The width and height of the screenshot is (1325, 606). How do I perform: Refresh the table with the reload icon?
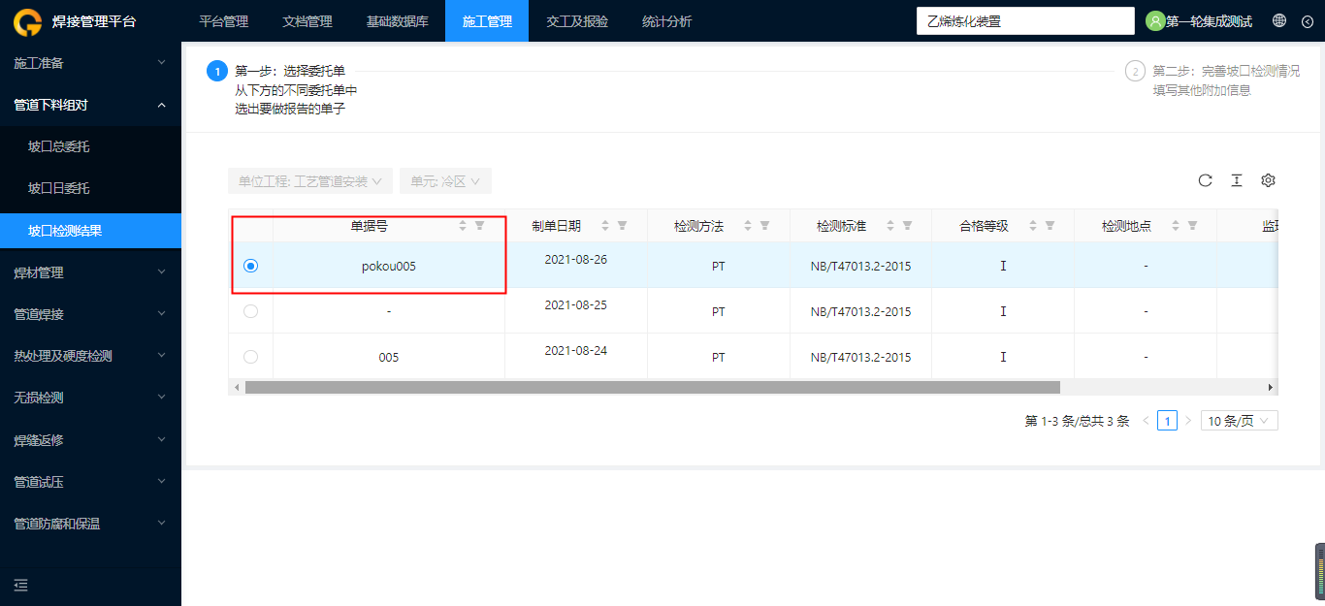(x=1206, y=180)
